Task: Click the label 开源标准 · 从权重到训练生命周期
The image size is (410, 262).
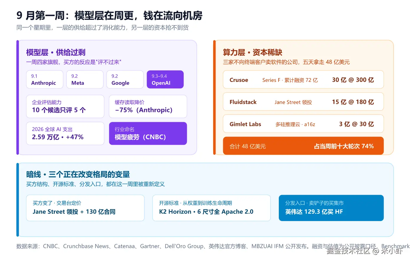Action: (x=195, y=203)
